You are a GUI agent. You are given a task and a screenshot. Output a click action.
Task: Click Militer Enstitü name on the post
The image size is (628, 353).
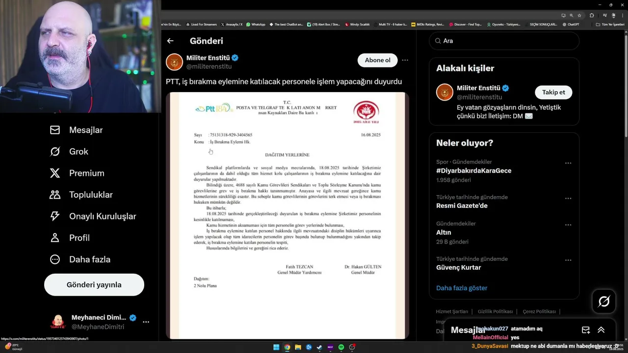click(x=208, y=58)
